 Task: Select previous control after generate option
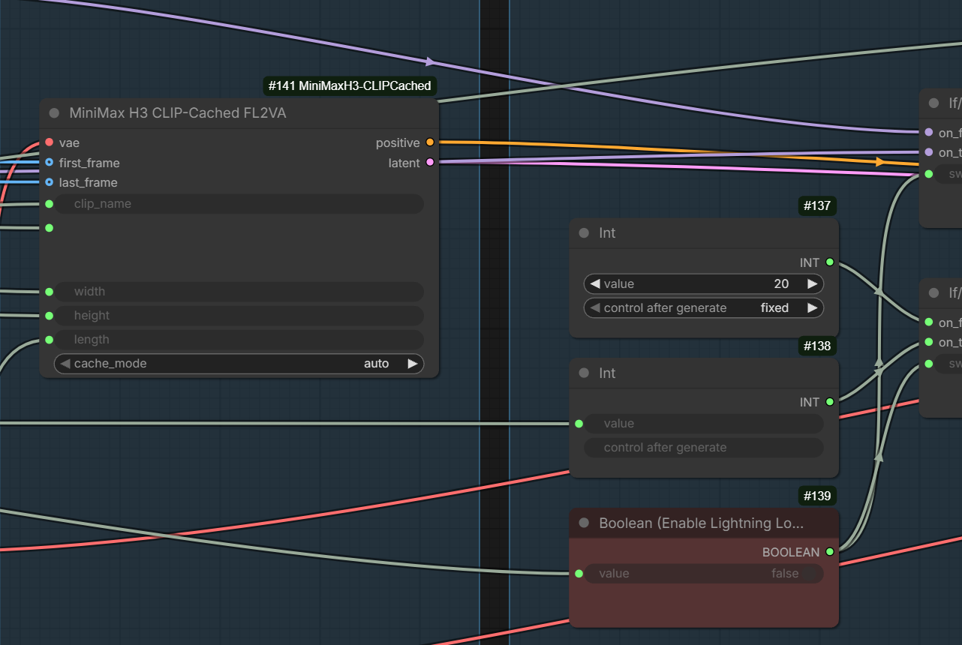pyautogui.click(x=595, y=308)
